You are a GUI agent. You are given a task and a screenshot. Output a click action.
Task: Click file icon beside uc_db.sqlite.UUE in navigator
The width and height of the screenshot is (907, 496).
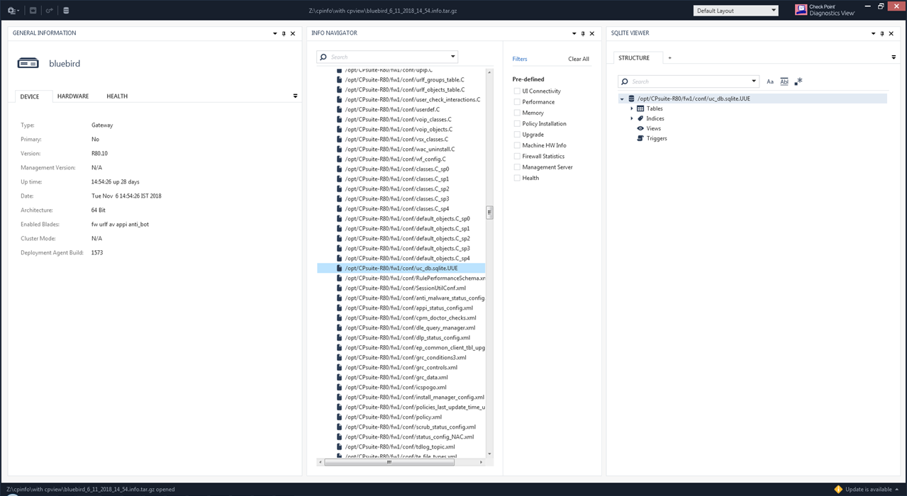339,269
